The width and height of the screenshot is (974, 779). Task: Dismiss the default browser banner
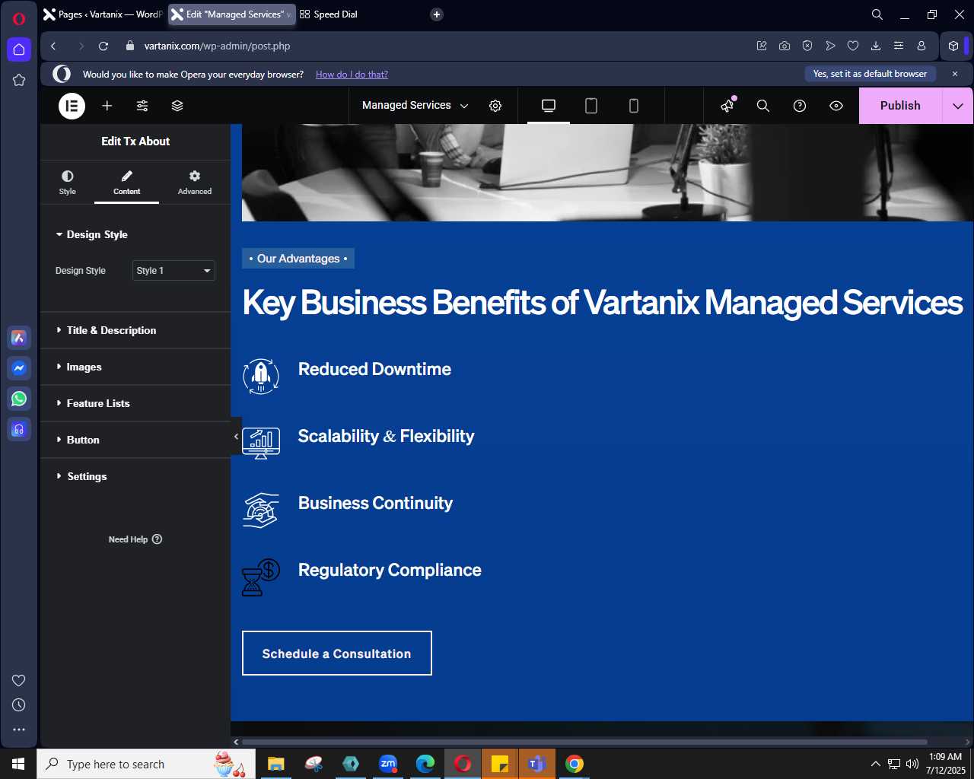click(955, 74)
